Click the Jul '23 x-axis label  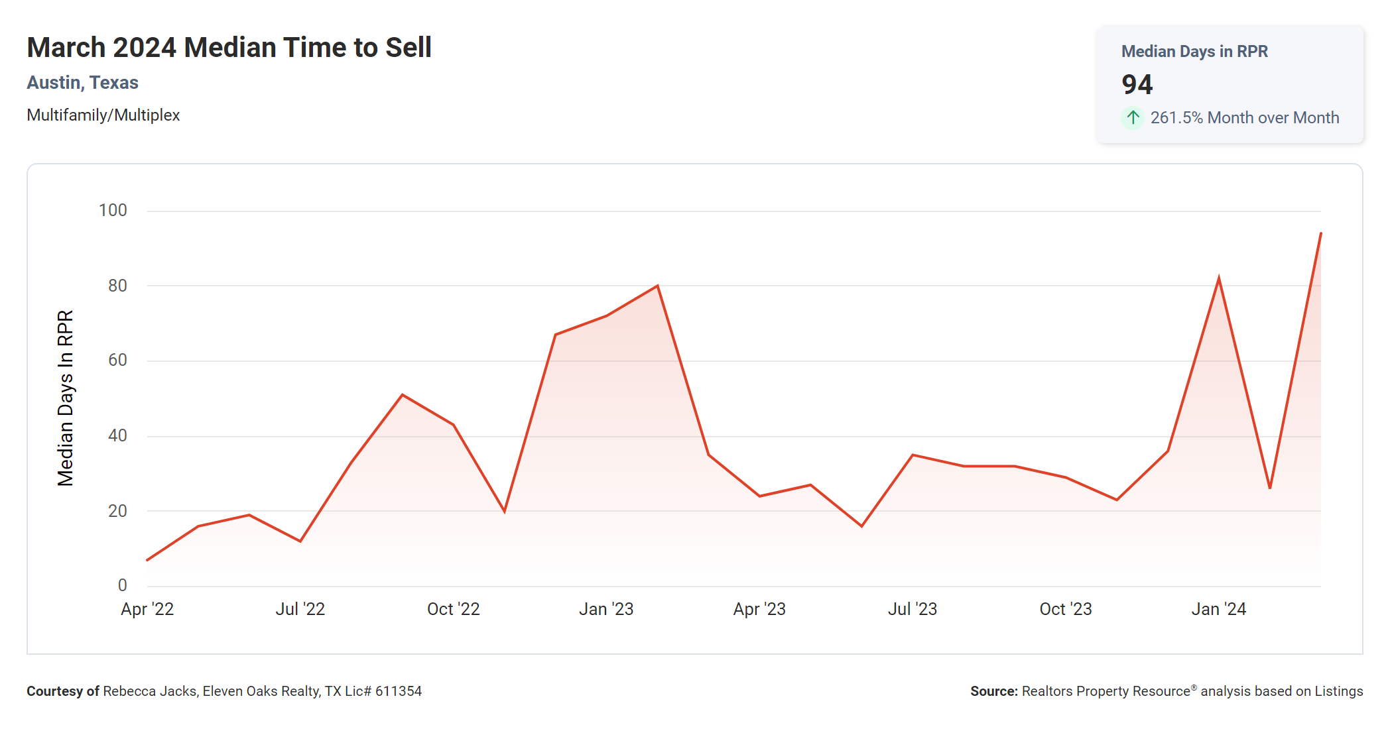coord(913,609)
